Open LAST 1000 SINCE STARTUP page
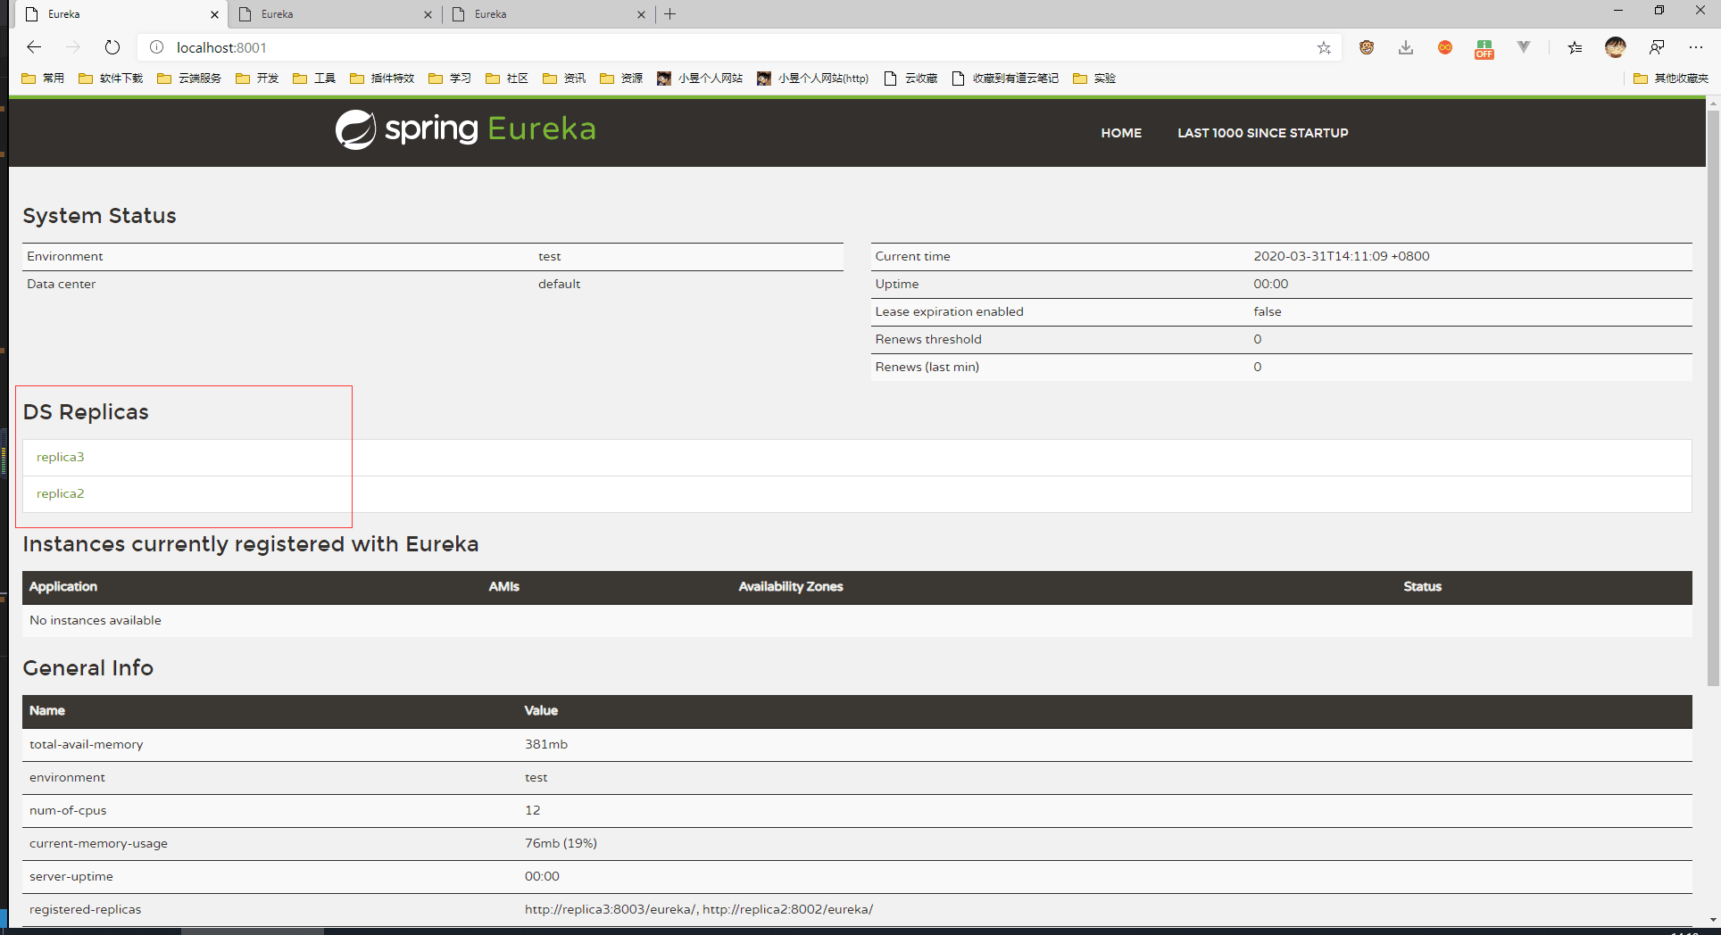 pyautogui.click(x=1263, y=133)
